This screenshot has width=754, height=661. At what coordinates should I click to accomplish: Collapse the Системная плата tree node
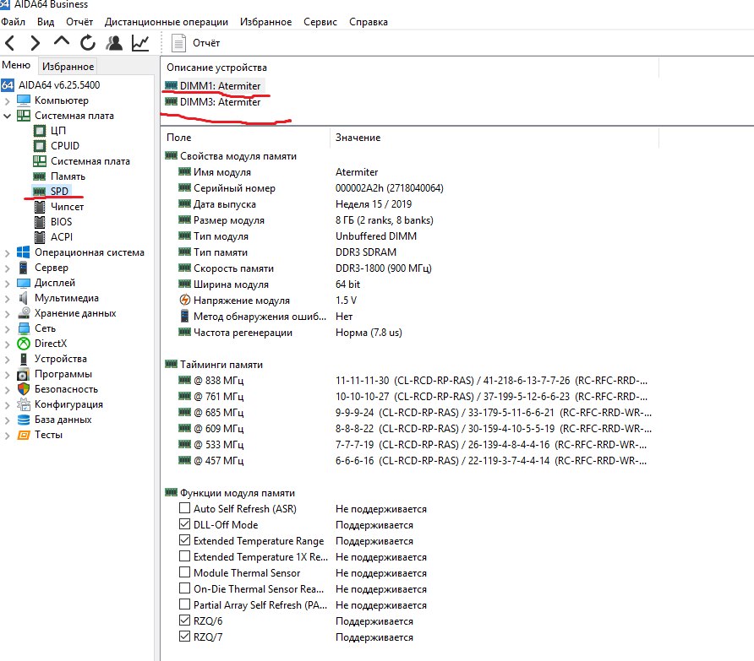coord(7,116)
